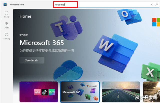Select the bilibili TikTok iQIYI thumbnail
This screenshot has height=103, width=160.
click(38, 92)
